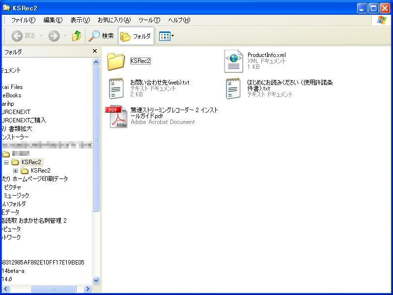Select the ミュージック tree entry
This screenshot has width=393, height=295.
pyautogui.click(x=16, y=195)
